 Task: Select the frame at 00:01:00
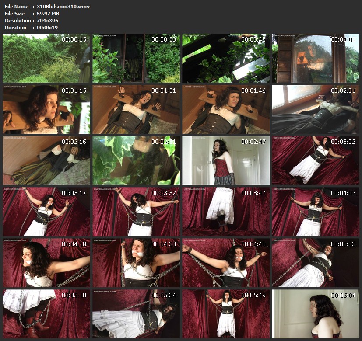point(316,58)
